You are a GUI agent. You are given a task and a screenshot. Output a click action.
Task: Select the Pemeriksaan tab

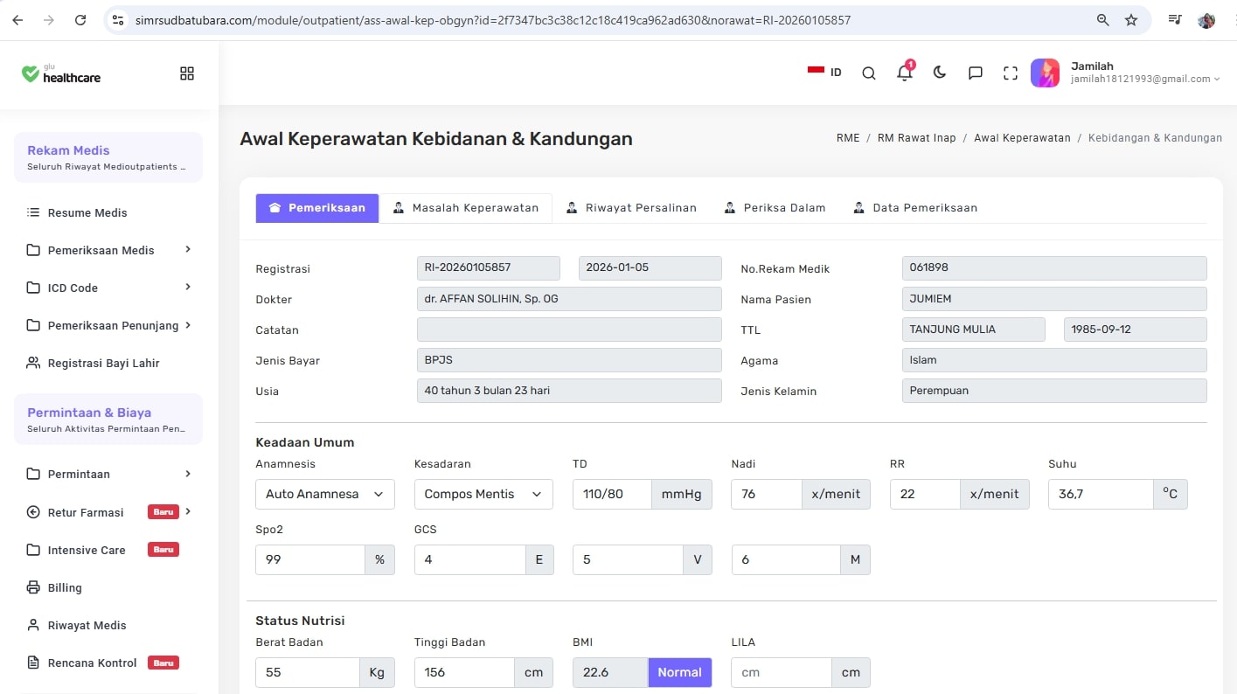(317, 208)
